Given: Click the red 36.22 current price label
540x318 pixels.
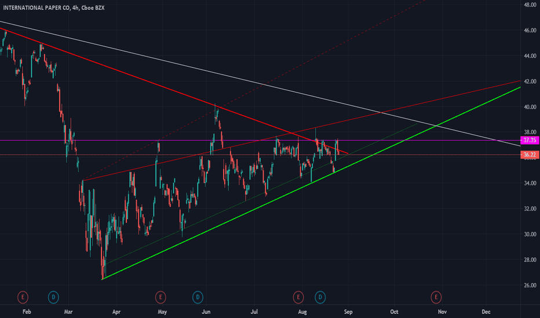Looking at the screenshot, I should click(530, 155).
